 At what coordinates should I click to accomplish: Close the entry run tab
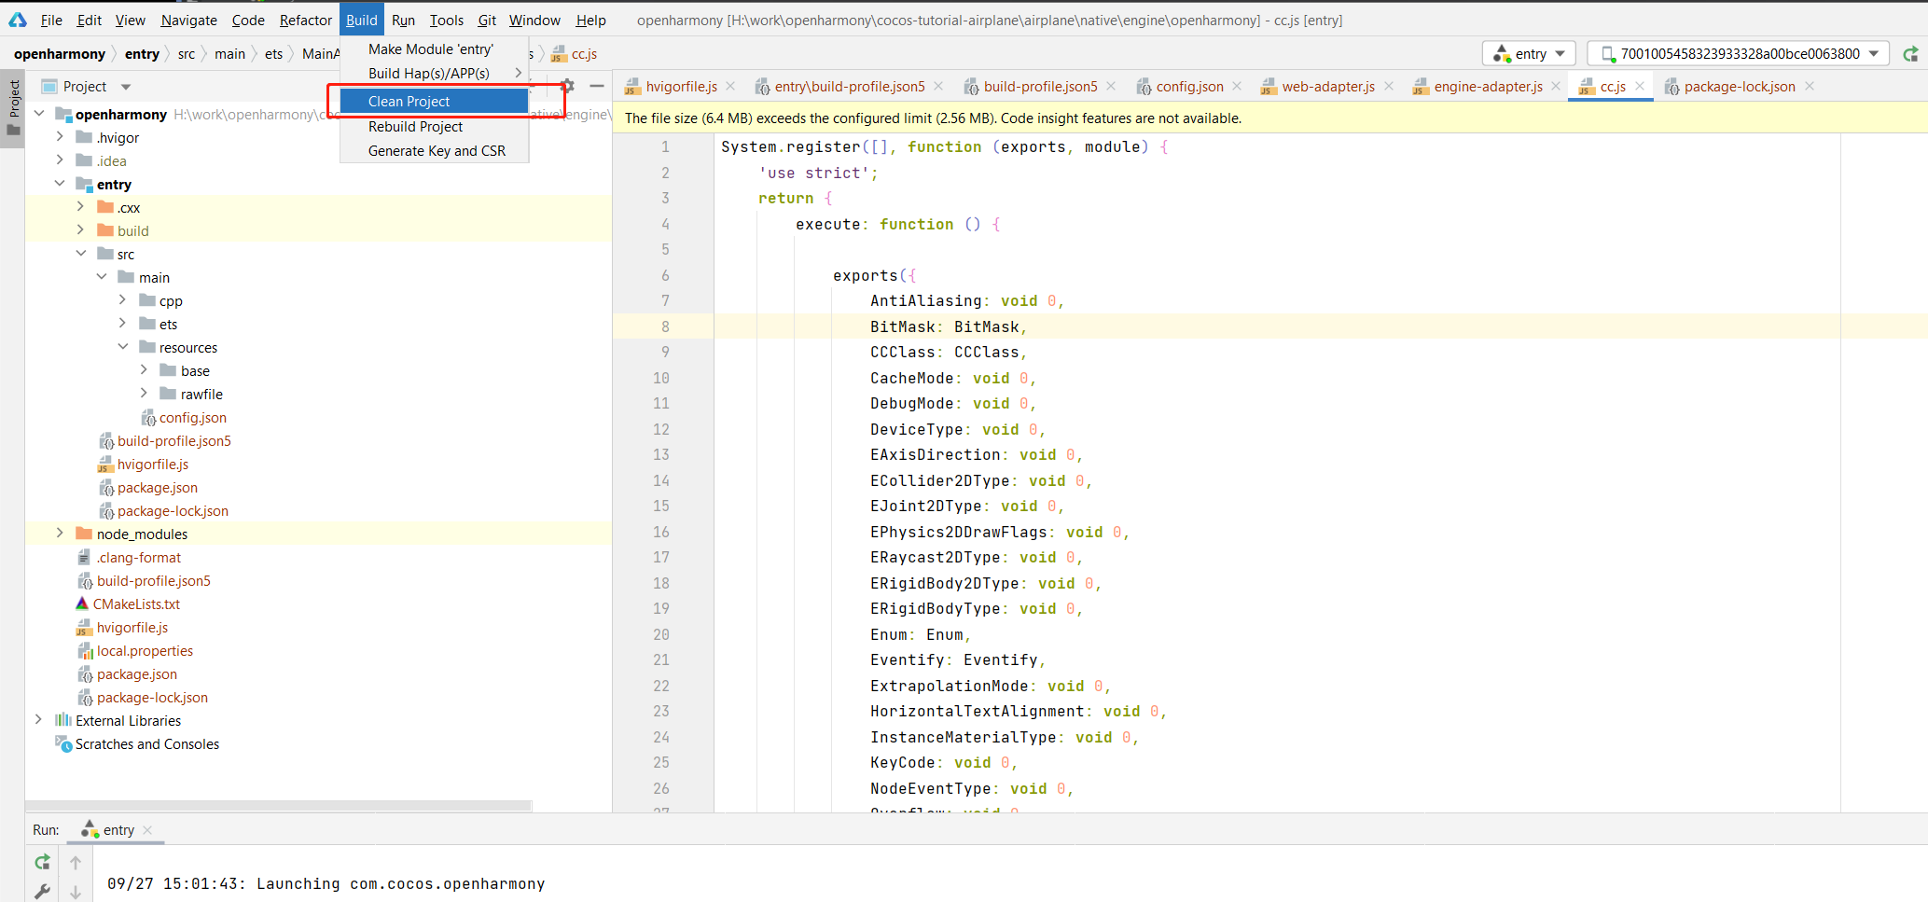(x=147, y=830)
